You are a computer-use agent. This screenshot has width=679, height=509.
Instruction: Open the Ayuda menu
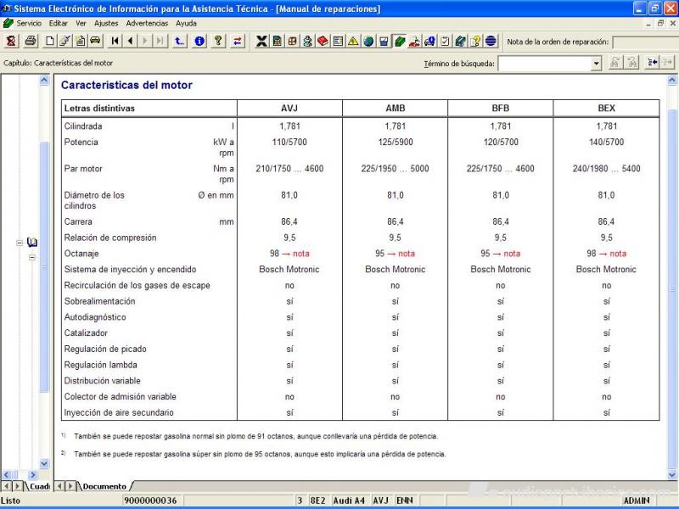click(186, 24)
